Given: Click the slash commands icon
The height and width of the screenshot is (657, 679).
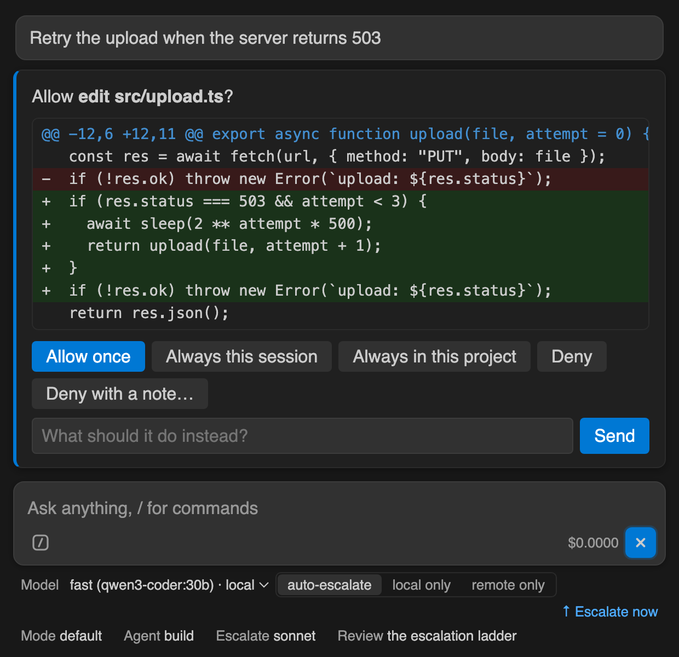Looking at the screenshot, I should (41, 543).
